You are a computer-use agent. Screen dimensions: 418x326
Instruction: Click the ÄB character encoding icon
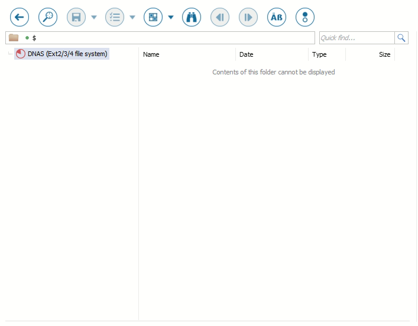[277, 17]
